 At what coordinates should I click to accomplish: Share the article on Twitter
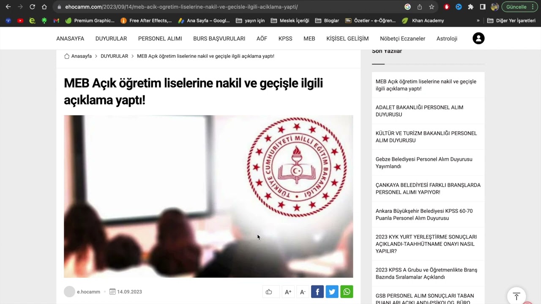pyautogui.click(x=332, y=292)
